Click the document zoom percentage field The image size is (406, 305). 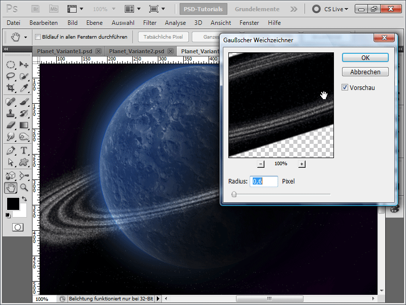coord(44,299)
